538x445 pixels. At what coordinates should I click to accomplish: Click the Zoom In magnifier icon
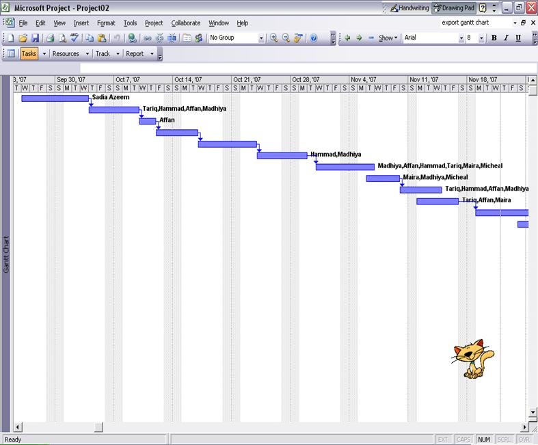pos(274,38)
